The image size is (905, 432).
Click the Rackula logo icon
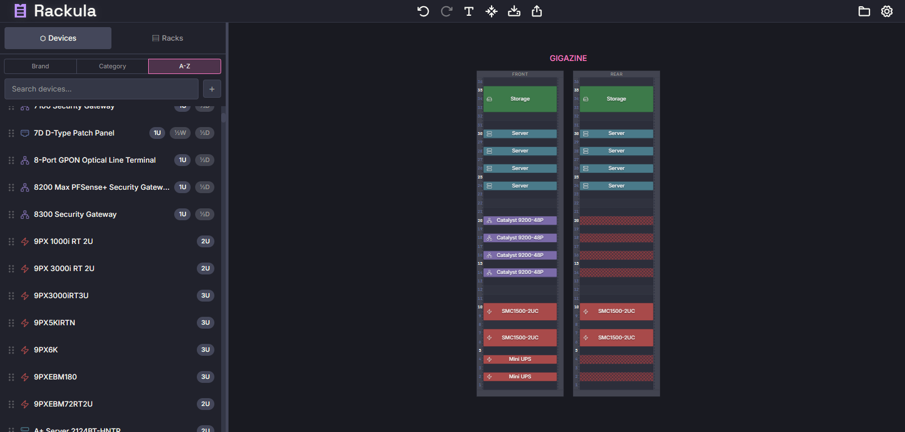coord(20,11)
